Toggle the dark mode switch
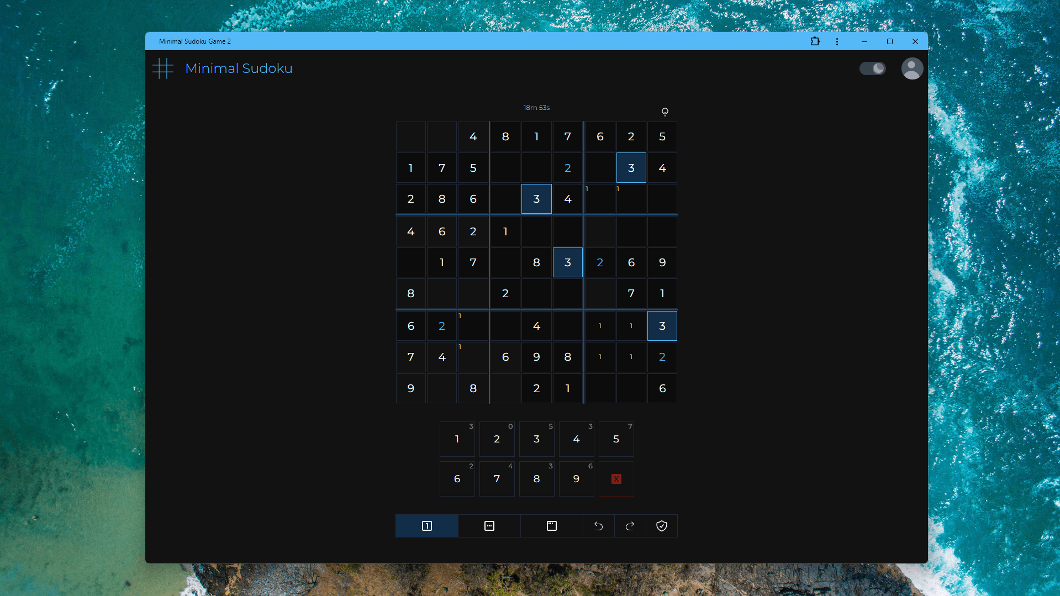The image size is (1060, 596). [872, 68]
